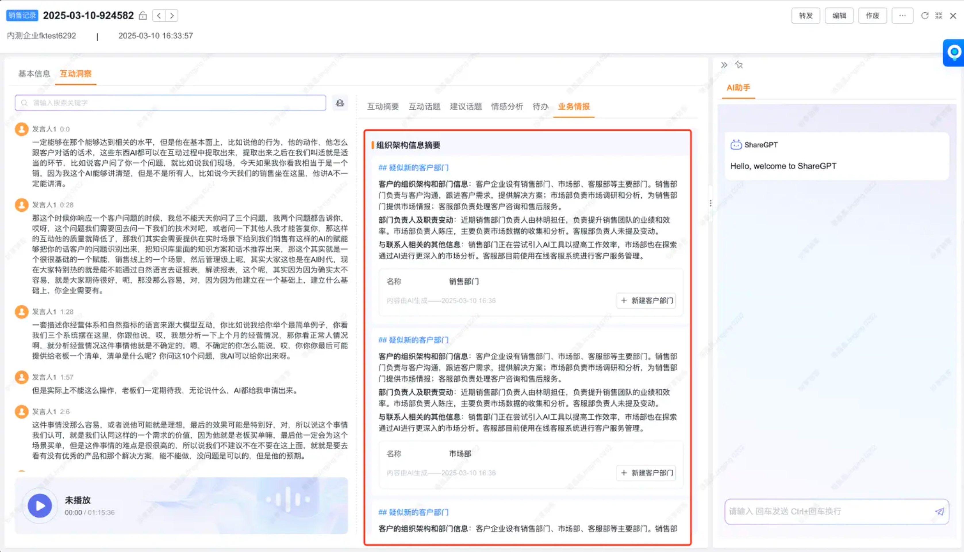Switch to 基本信息 tab
The width and height of the screenshot is (964, 552).
[34, 74]
